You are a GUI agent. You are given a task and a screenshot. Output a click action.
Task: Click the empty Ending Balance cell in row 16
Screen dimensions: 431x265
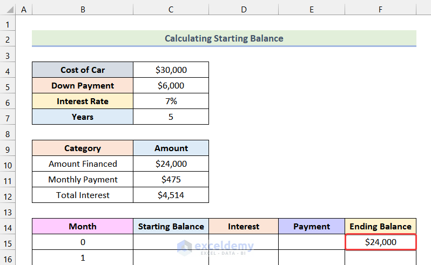380,257
